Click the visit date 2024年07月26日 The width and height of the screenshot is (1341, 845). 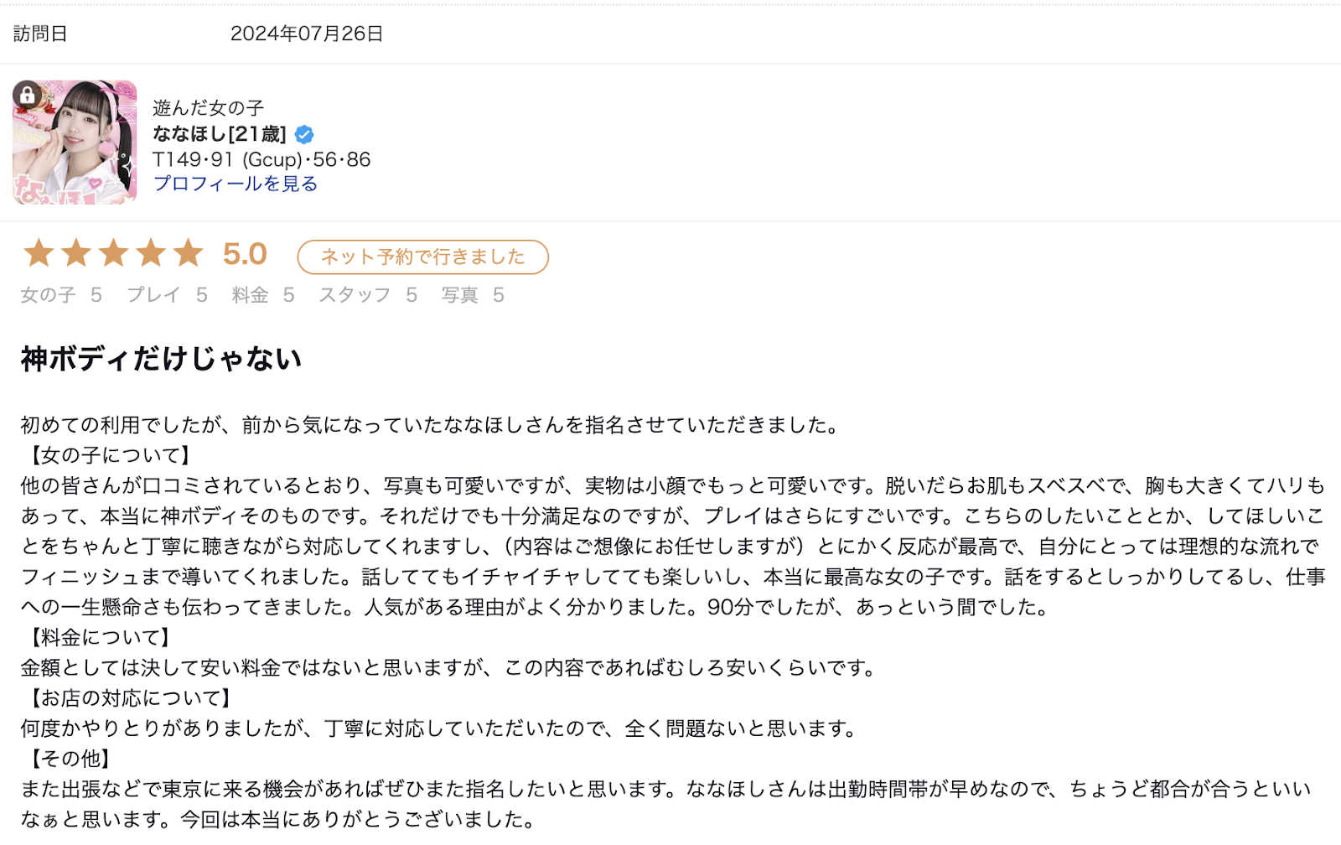(307, 34)
